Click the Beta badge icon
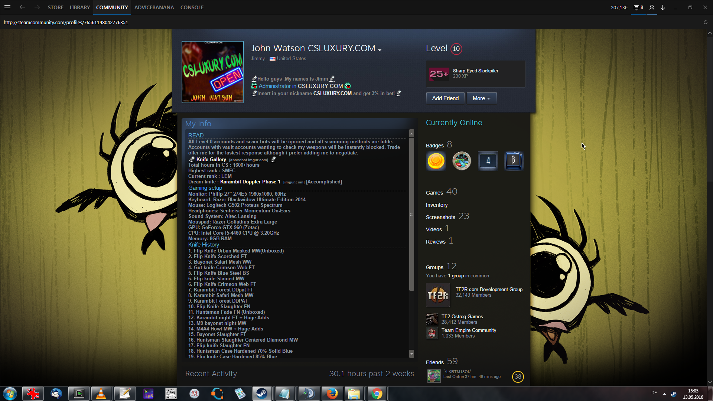The image size is (713, 401). tap(514, 161)
